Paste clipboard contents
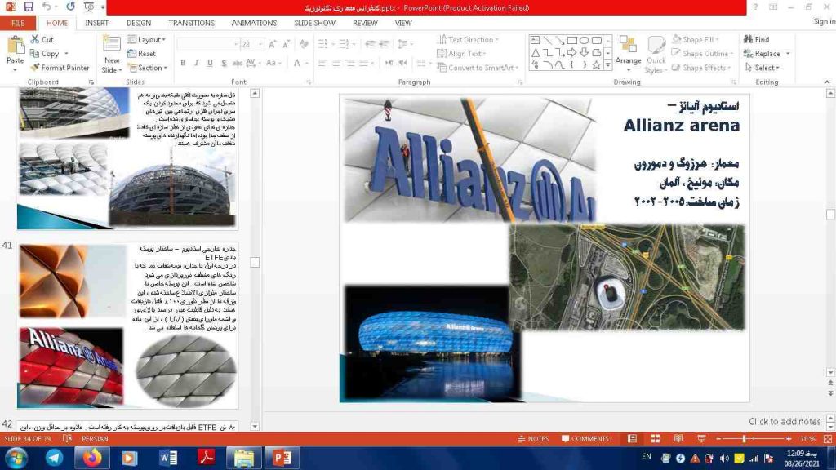Screen dimensions: 836x470 pos(15,54)
